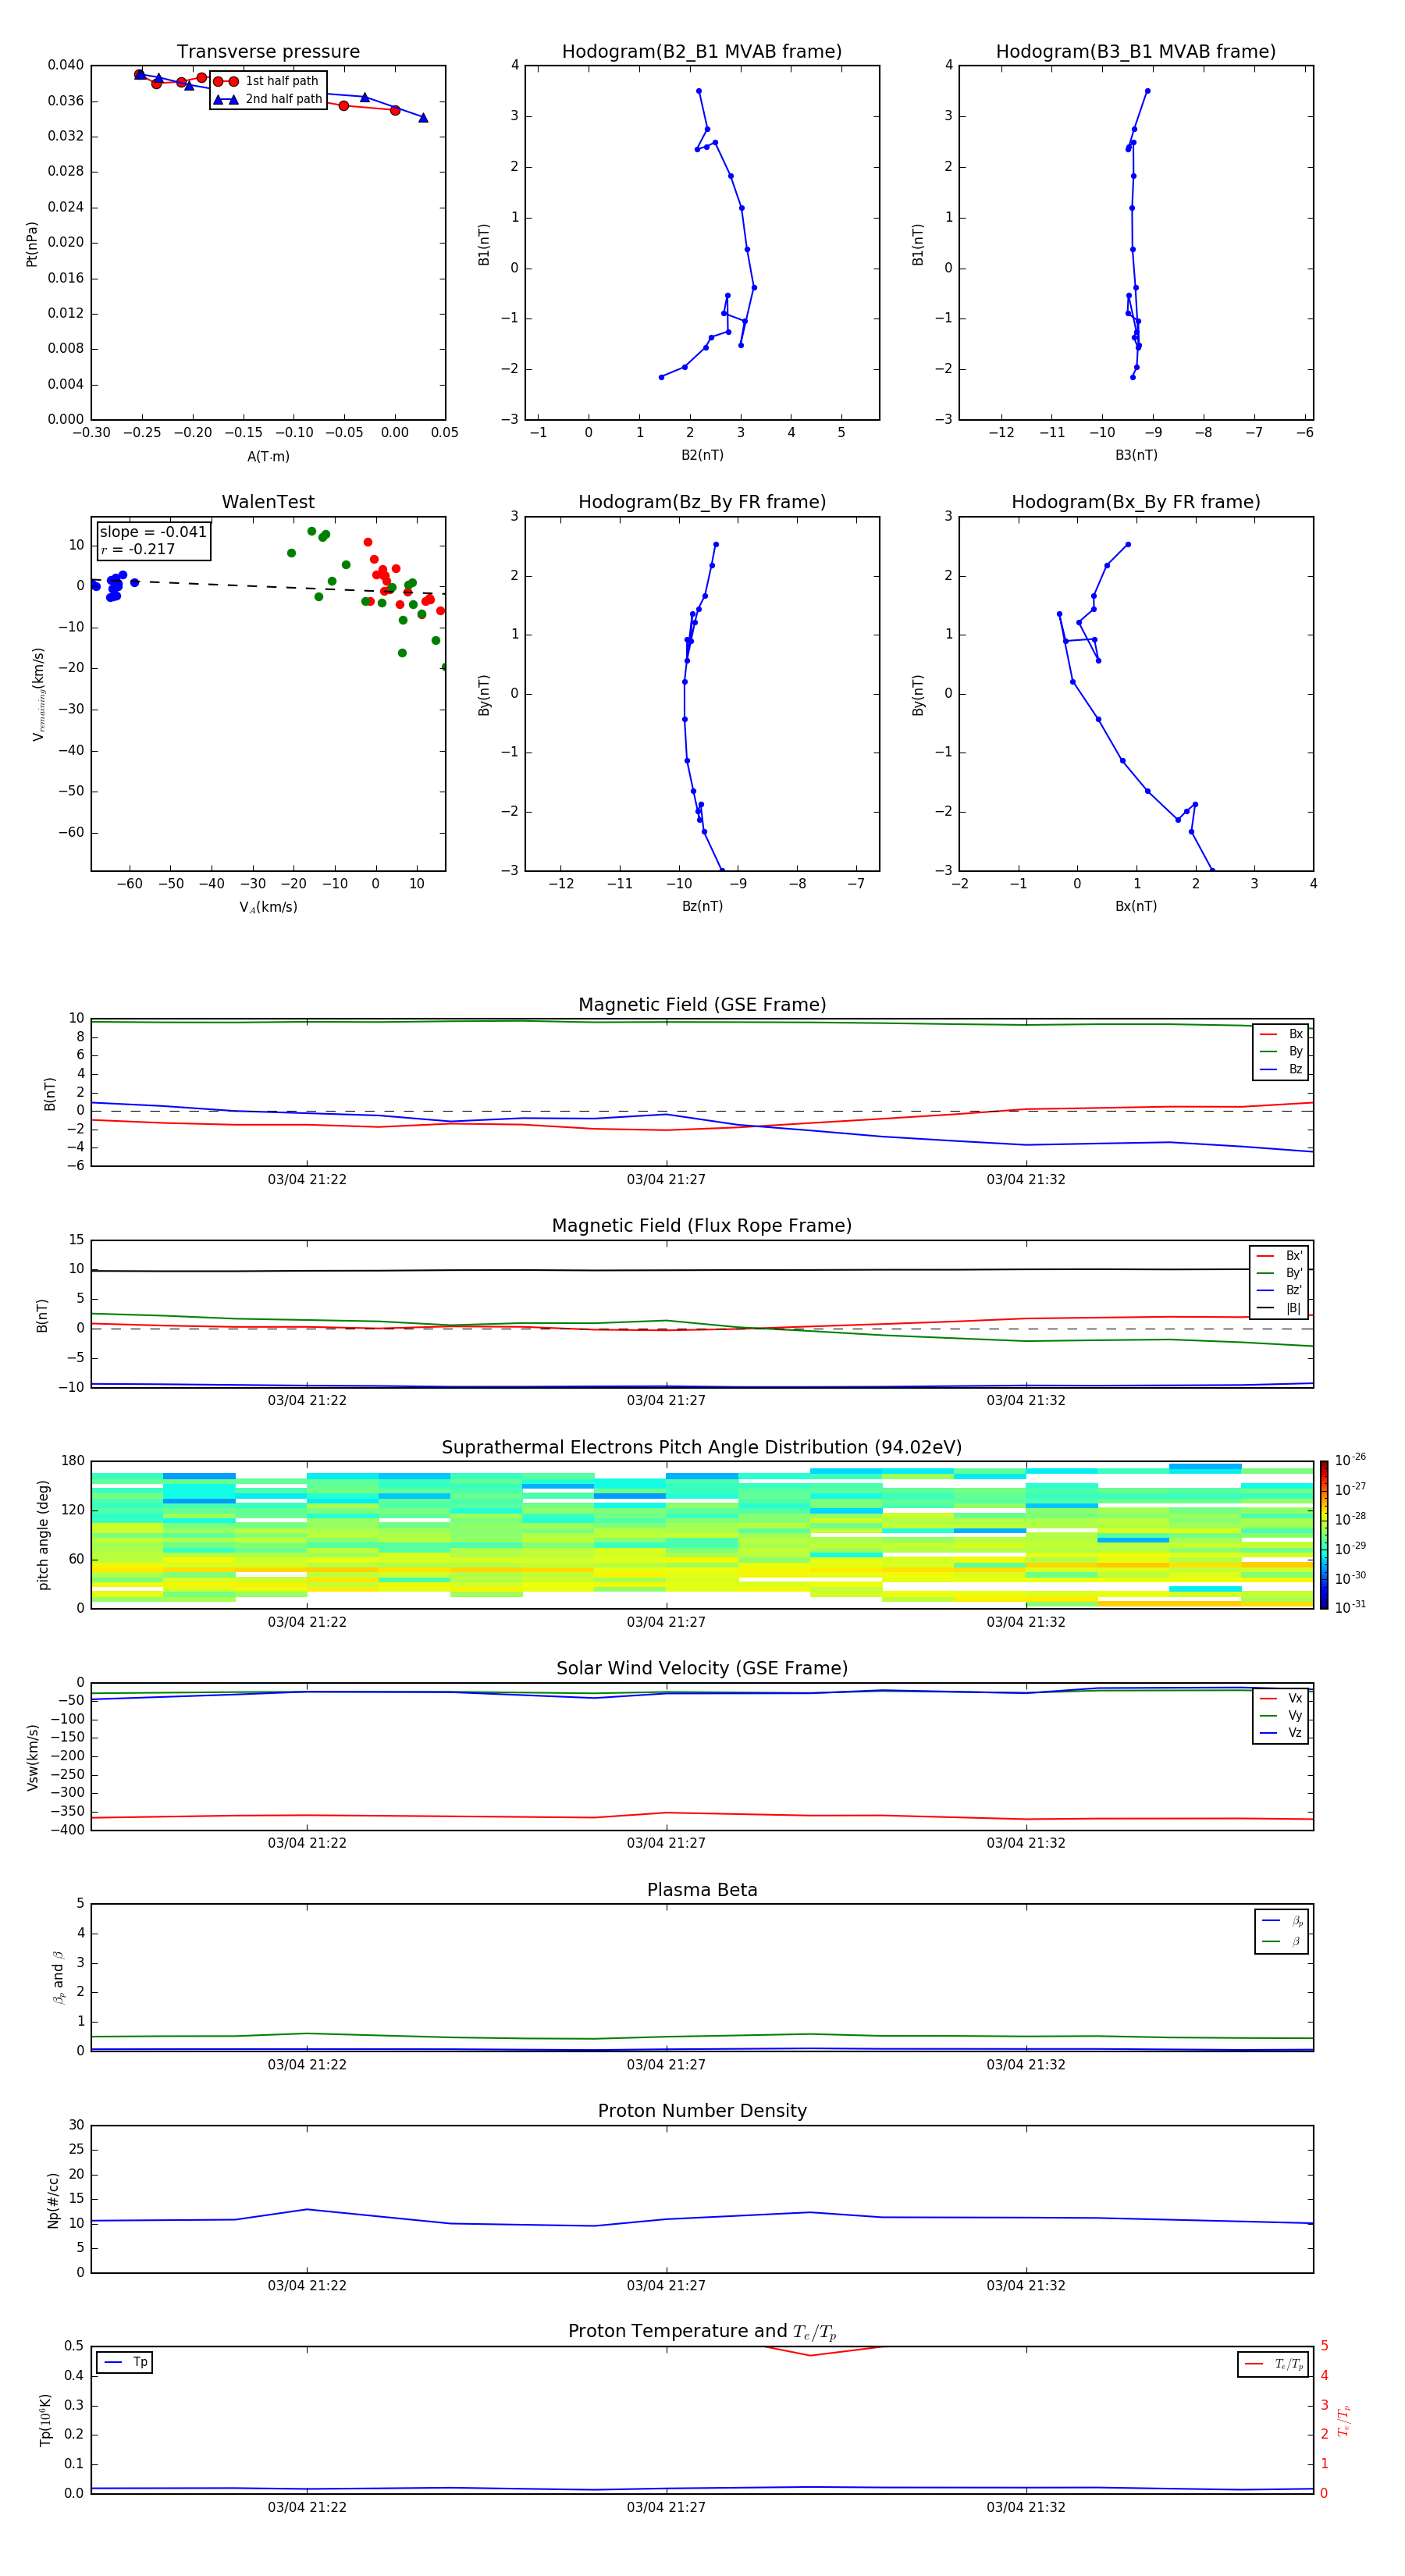The width and height of the screenshot is (1405, 2576).
Task: Click the By legend entry in GSE magnetic field
Action: [1281, 1051]
